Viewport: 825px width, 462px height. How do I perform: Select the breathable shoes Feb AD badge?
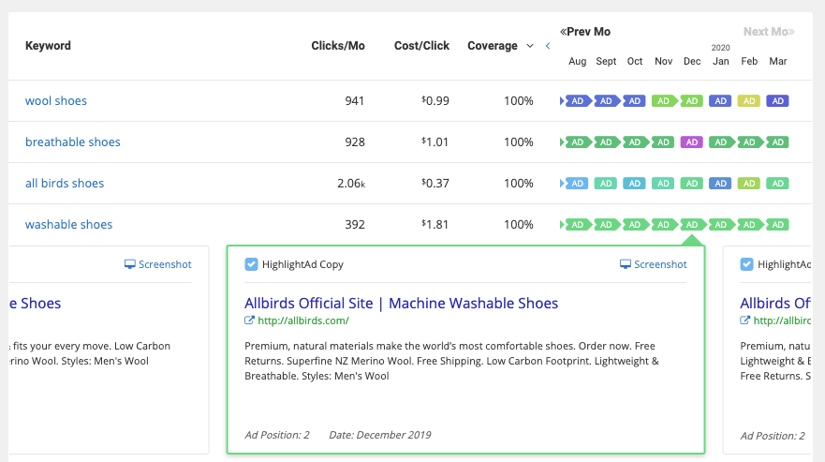749,142
